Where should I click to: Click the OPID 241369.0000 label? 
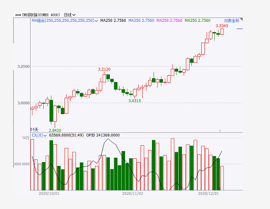click(x=103, y=135)
